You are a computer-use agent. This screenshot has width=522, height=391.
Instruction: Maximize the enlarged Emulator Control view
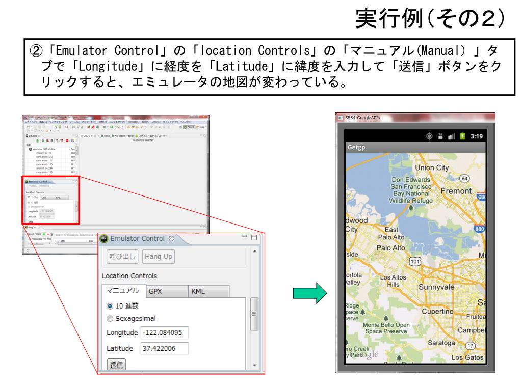(254, 237)
